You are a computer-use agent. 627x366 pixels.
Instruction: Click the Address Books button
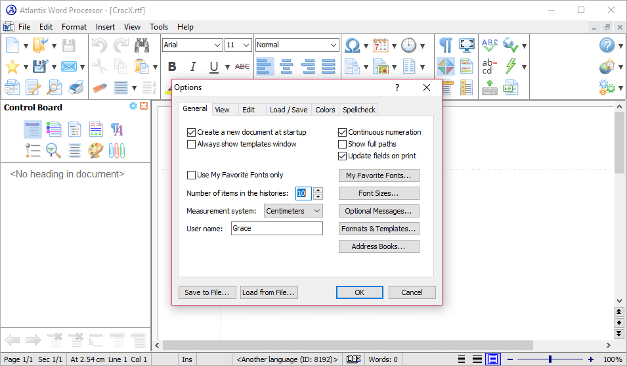[x=379, y=246]
